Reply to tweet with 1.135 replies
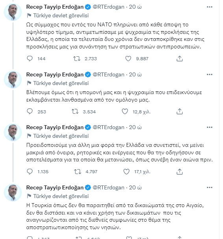The width and height of the screenshot is (223, 239). (30, 172)
